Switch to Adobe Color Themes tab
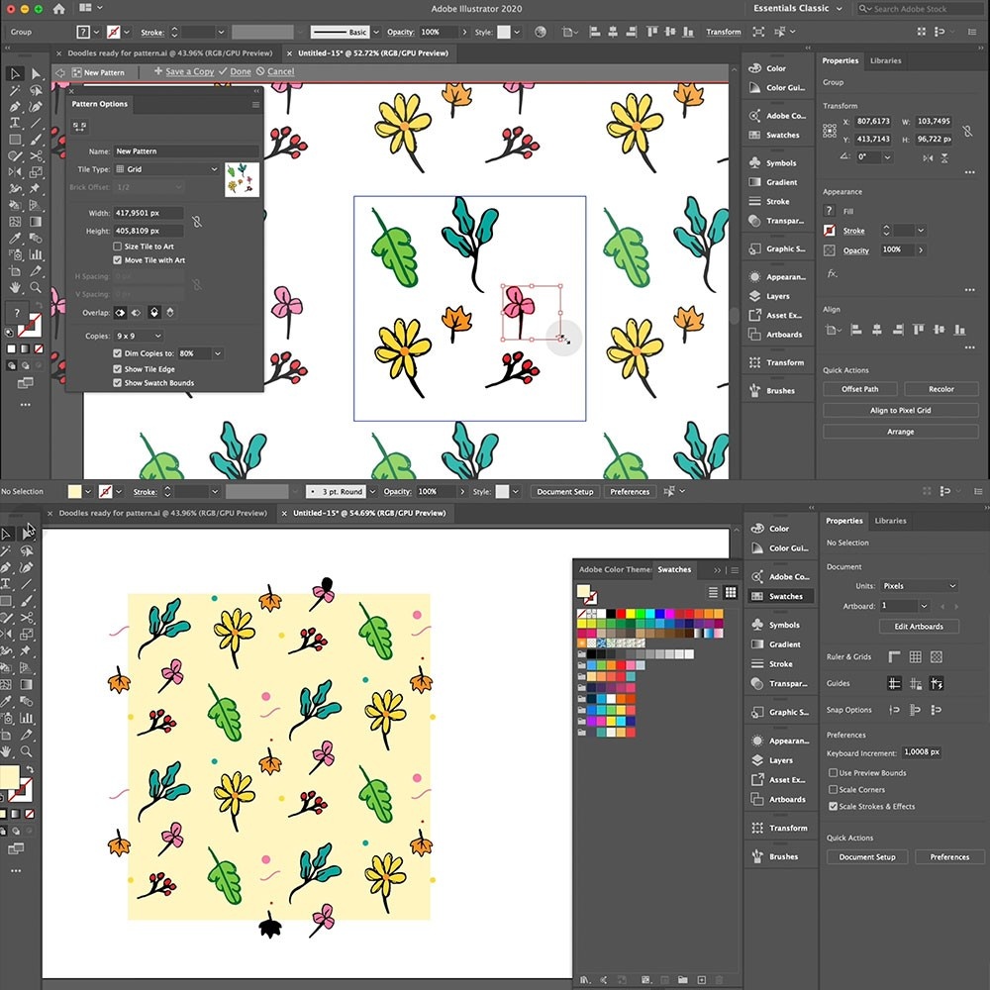990x990 pixels. [614, 569]
